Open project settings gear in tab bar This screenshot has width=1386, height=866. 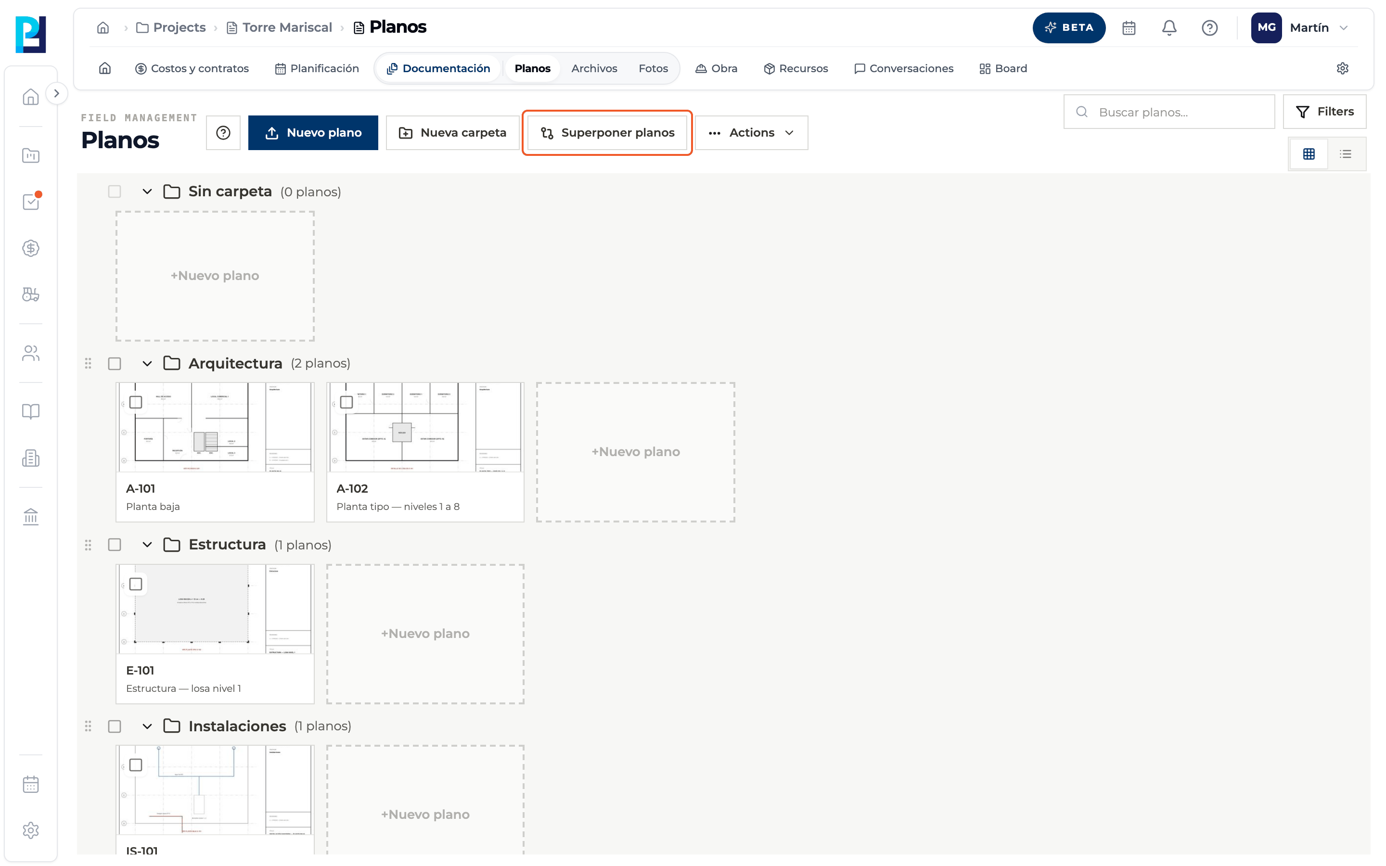1342,68
